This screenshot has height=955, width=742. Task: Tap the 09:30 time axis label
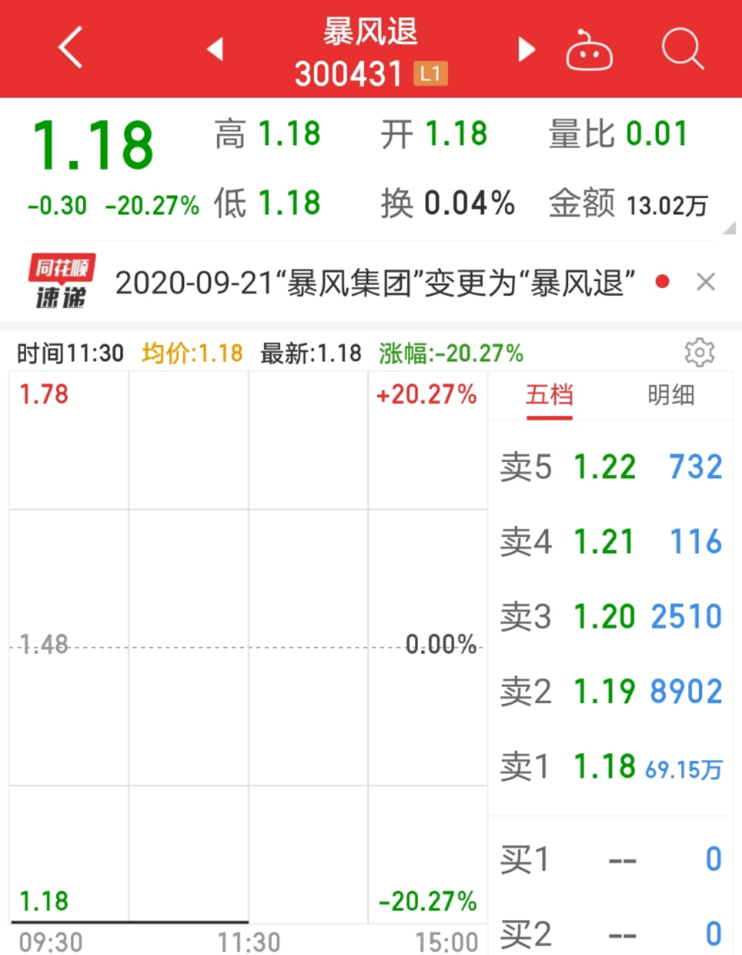coord(51,942)
